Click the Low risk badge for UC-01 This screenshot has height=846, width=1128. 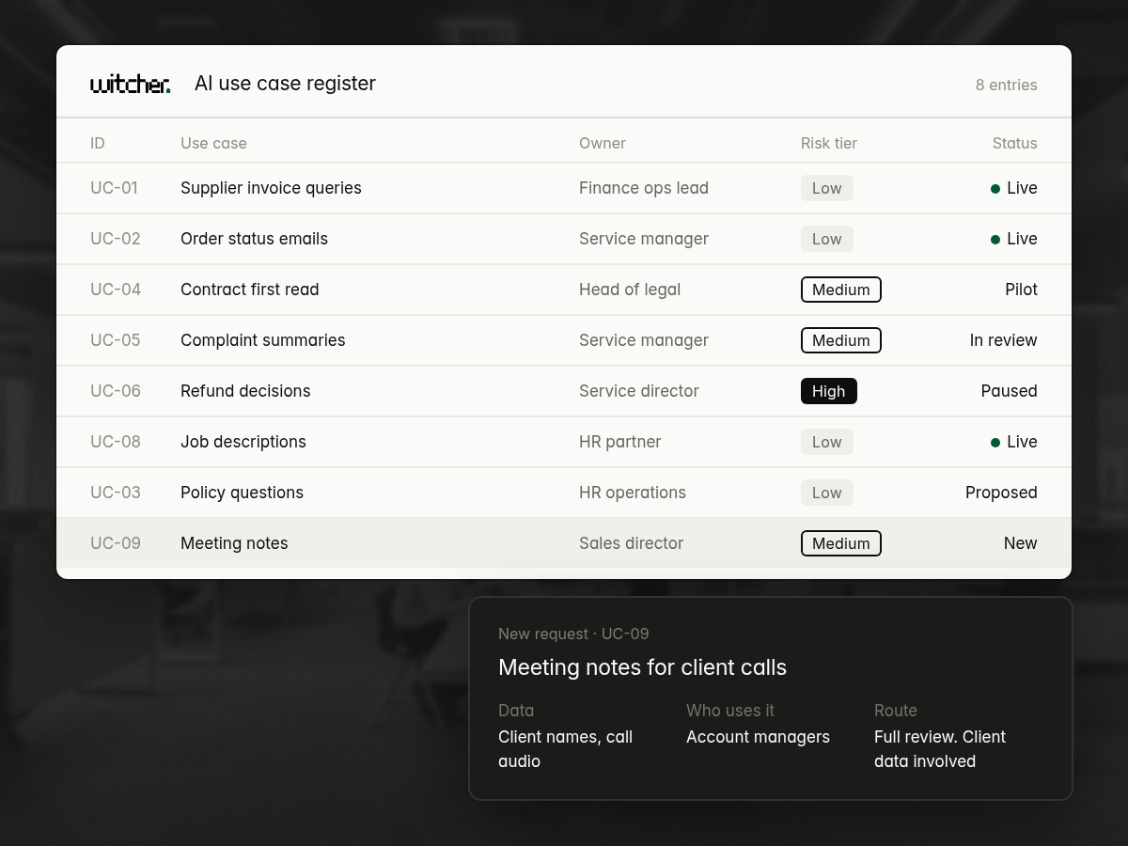(x=827, y=188)
